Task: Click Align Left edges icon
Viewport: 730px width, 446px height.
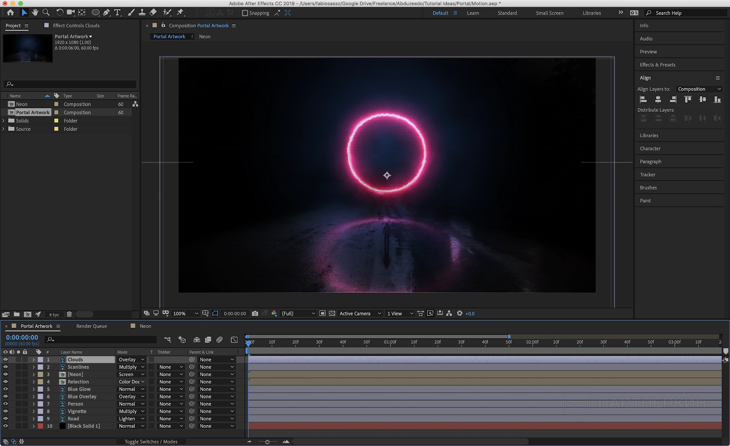Action: (643, 99)
